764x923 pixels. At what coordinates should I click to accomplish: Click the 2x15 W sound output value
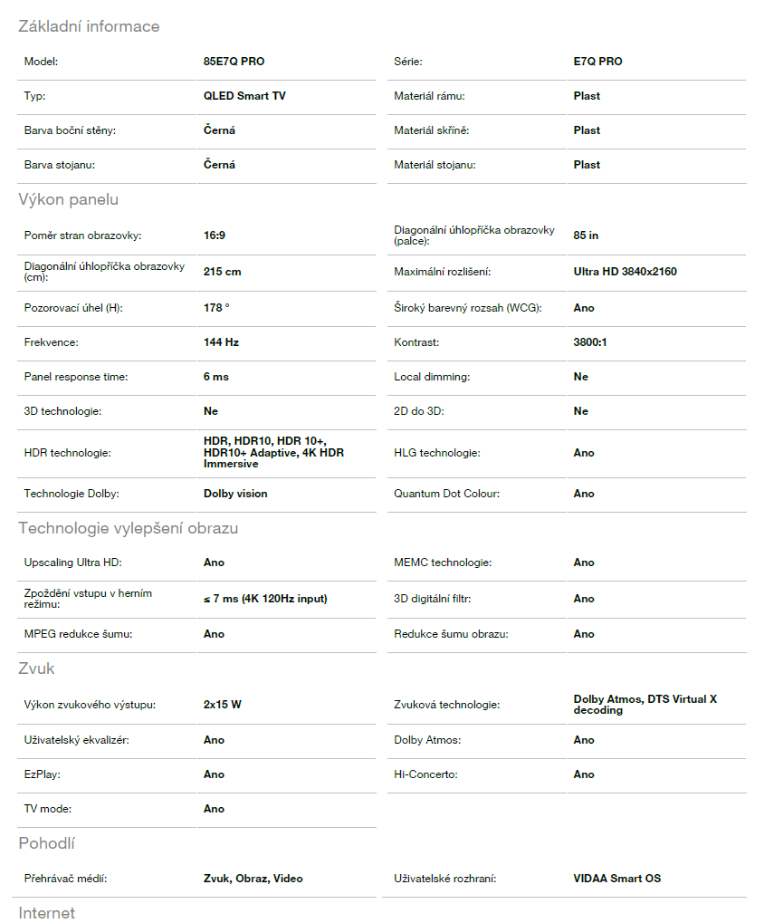click(x=222, y=705)
